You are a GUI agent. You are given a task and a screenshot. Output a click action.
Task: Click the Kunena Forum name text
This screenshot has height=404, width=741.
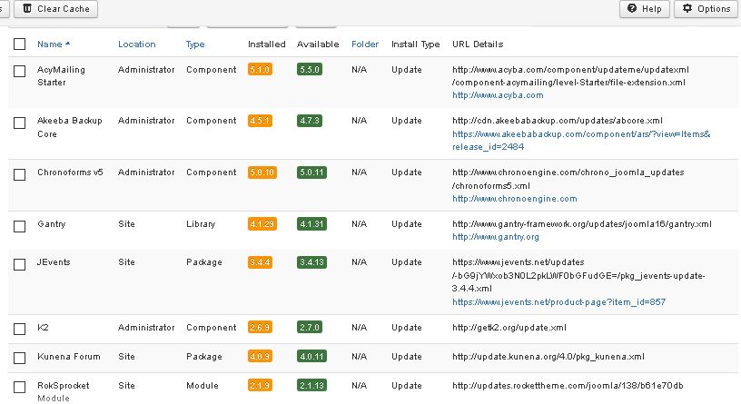click(68, 356)
